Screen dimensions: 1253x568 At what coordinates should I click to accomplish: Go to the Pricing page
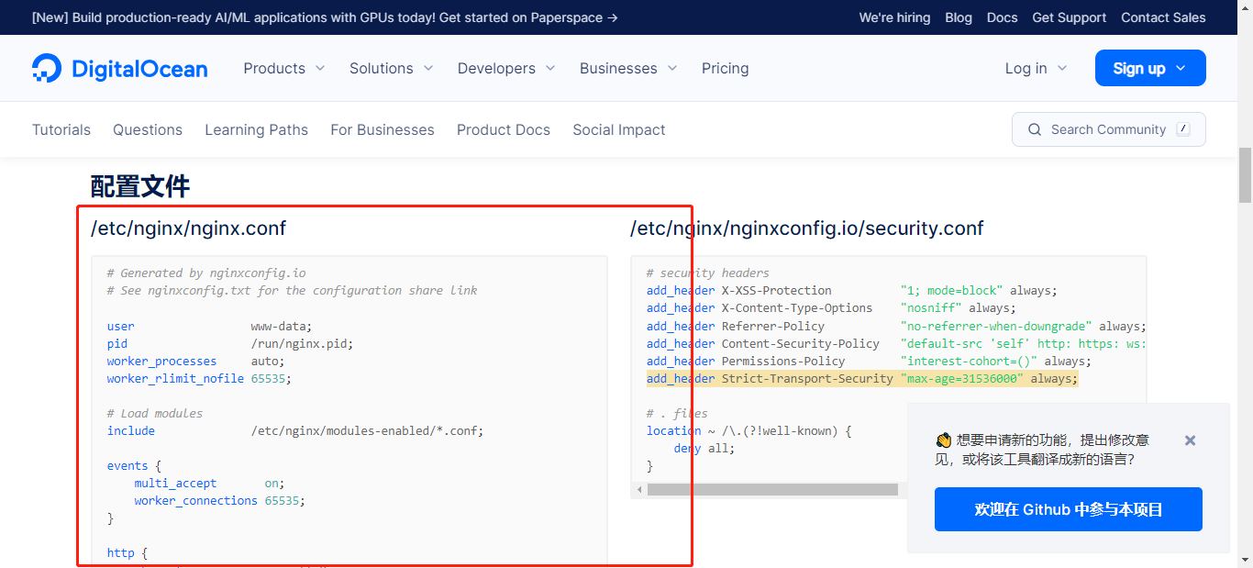[x=725, y=69]
